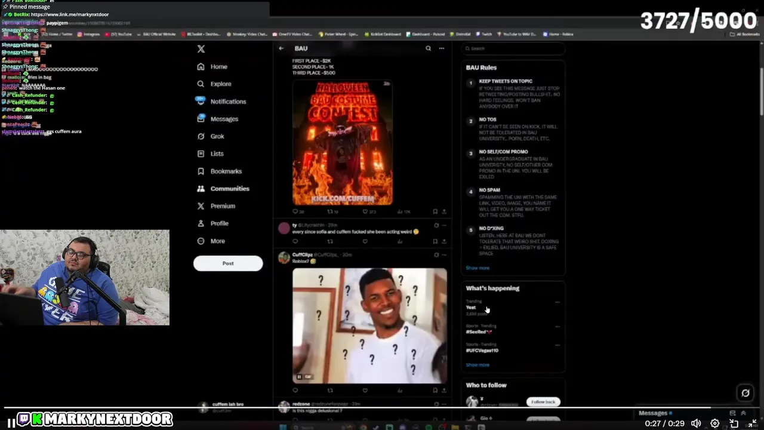The image size is (764, 430).
Task: Open Grok from the sidebar
Action: [x=211, y=136]
